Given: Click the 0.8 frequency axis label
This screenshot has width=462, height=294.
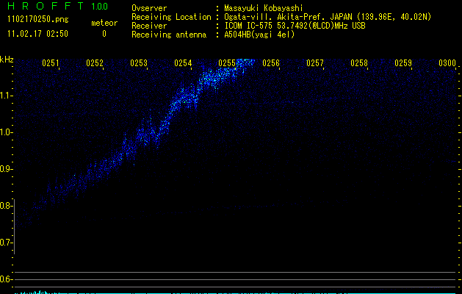Looking at the screenshot, I should (6, 206).
